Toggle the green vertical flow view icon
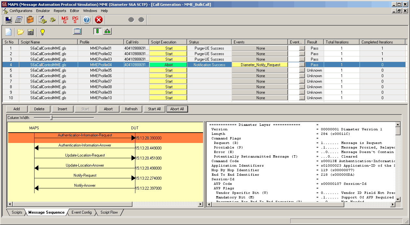The height and width of the screenshot is (225, 410). [97, 31]
